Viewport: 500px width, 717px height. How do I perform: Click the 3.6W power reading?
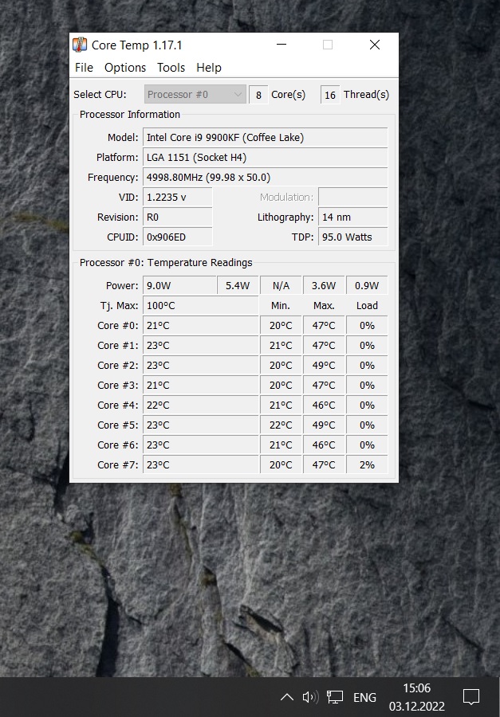pyautogui.click(x=324, y=286)
